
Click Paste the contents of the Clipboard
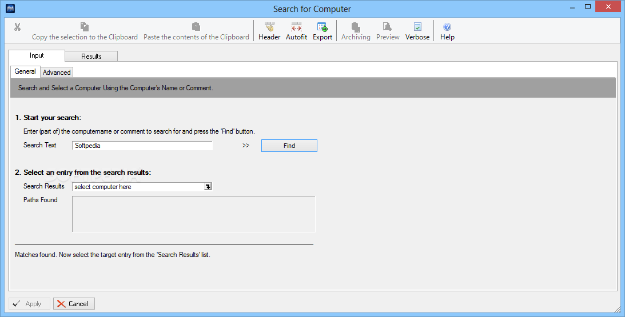[196, 31]
